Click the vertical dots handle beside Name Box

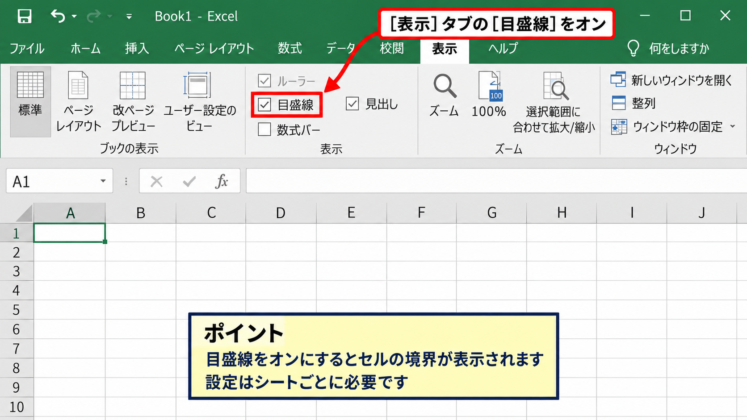tap(126, 181)
